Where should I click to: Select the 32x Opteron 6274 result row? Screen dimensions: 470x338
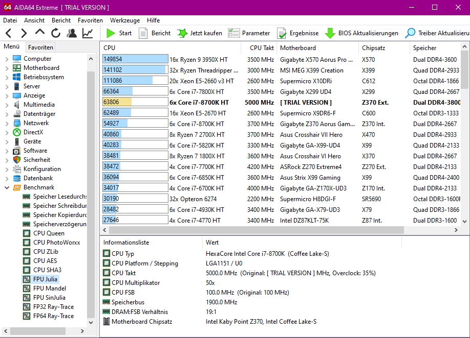coord(281,199)
